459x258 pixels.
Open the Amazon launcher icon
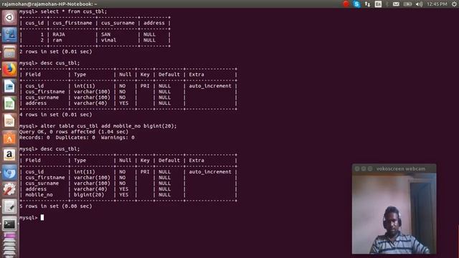[9, 155]
